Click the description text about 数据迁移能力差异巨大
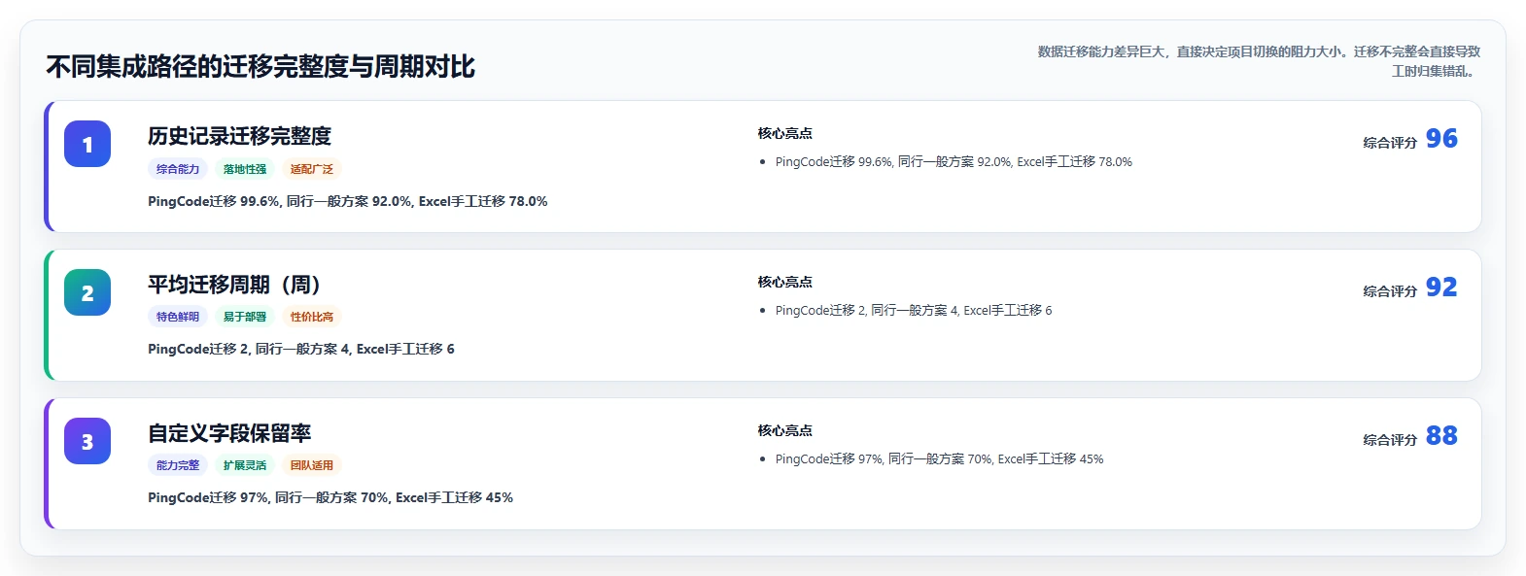Image resolution: width=1526 pixels, height=576 pixels. pos(1259,61)
